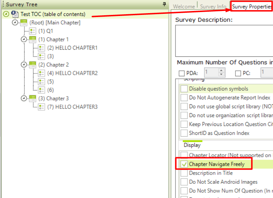Select the (2) Chapter 2 row
273x198 pixels.
point(53,65)
